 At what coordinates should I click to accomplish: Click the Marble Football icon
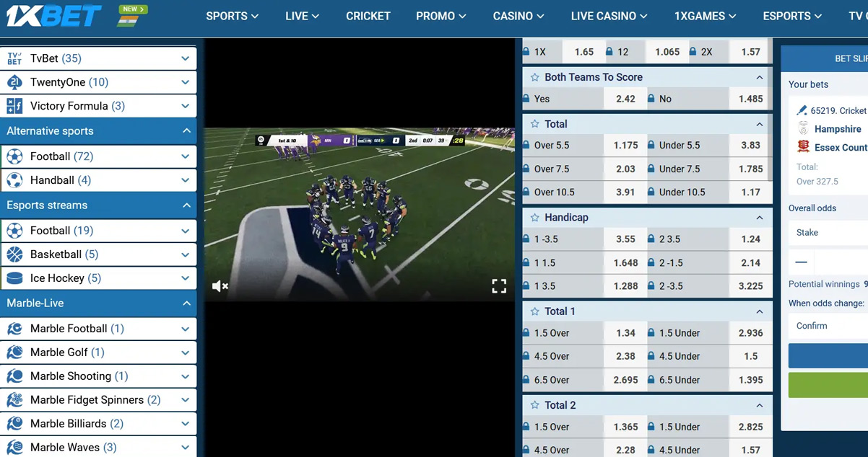14,329
